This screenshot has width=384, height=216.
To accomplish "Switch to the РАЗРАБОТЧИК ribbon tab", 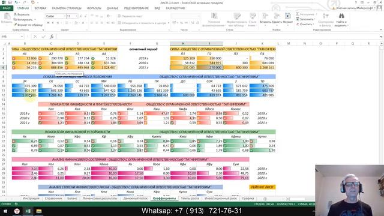I will point(176,8).
